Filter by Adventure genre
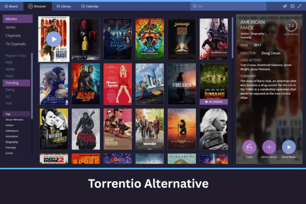This screenshot has width=306, height=204. [x=12, y=131]
